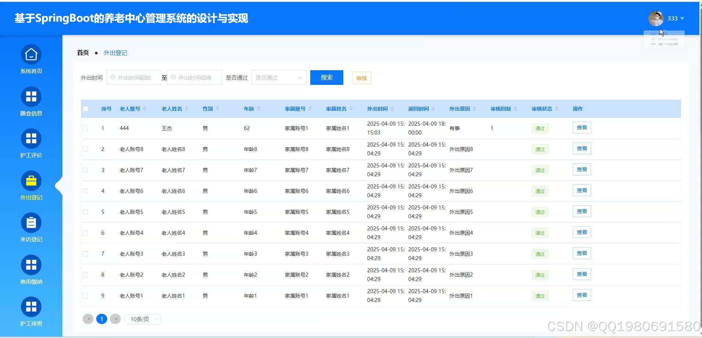
Task: Open the 护工评价 section
Action: pyautogui.click(x=31, y=144)
